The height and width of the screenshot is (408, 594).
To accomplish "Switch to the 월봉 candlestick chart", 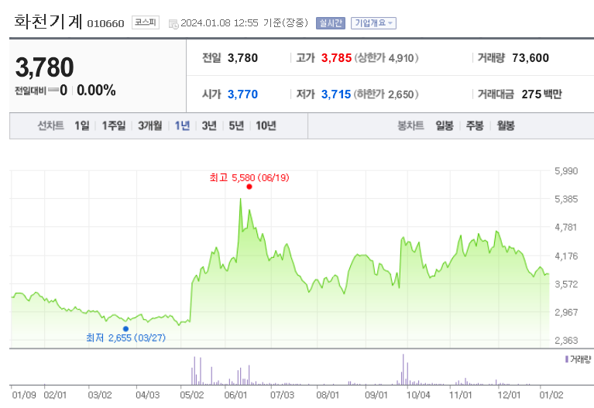I will 506,125.
